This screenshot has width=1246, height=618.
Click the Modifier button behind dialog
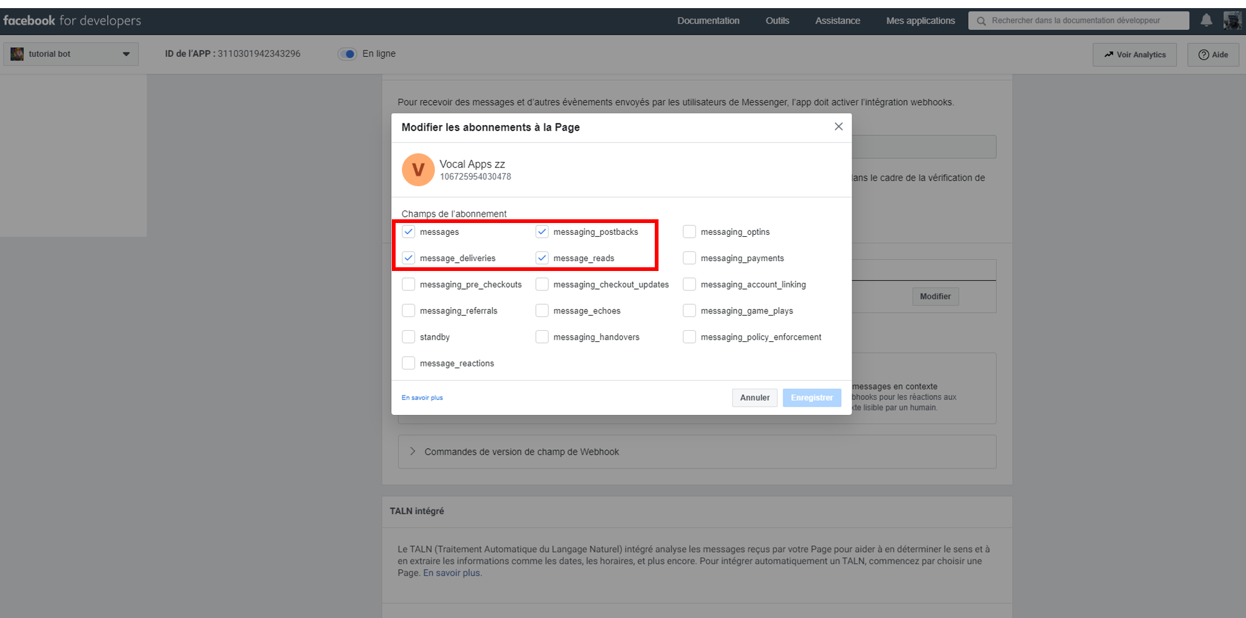[935, 297]
